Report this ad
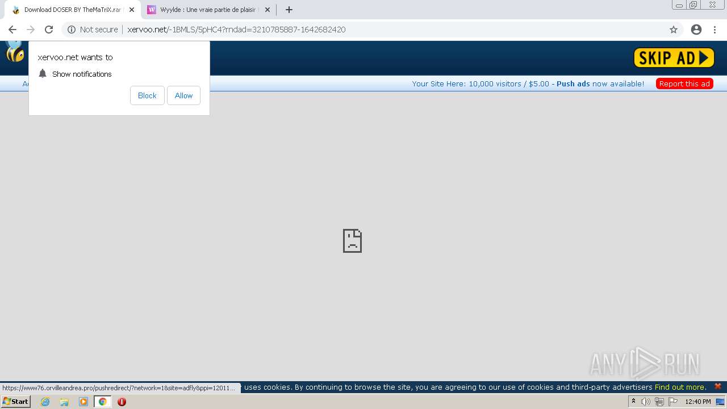This screenshot has width=727, height=409. pyautogui.click(x=684, y=84)
